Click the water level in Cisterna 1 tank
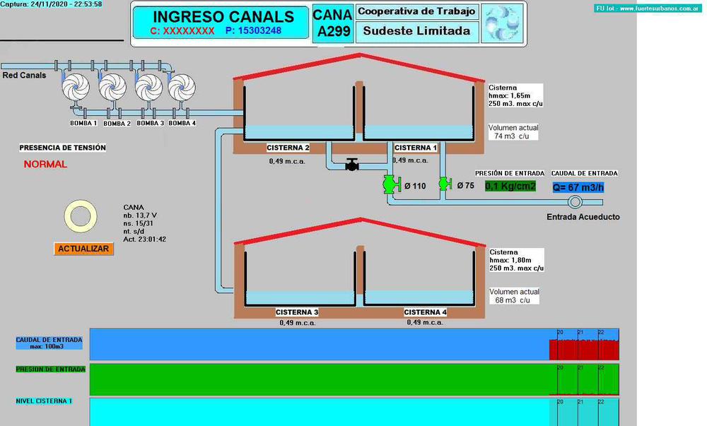This screenshot has height=426, width=707. point(419,132)
